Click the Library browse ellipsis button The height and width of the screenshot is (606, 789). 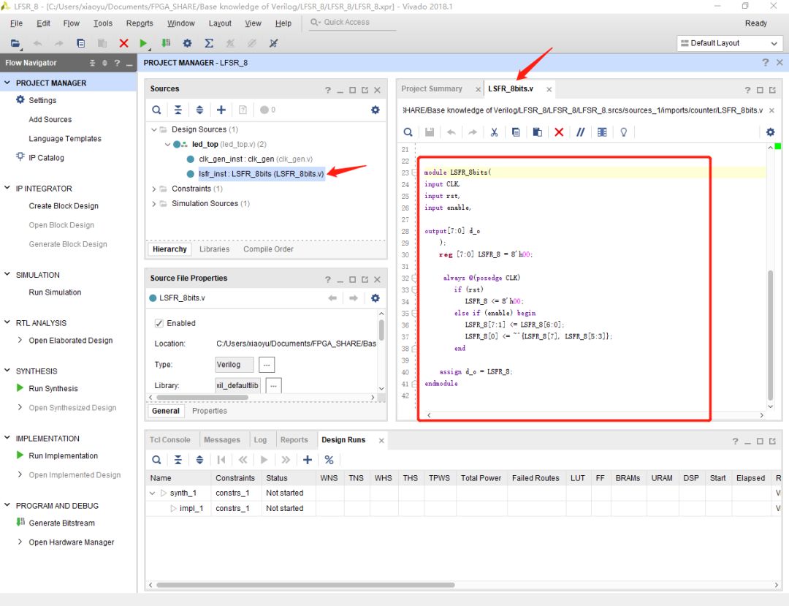[x=273, y=385]
